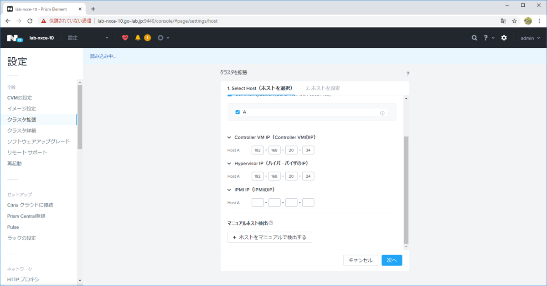The height and width of the screenshot is (286, 547).
Task: Click the sidebar scroll down arrow
Action: [80, 281]
